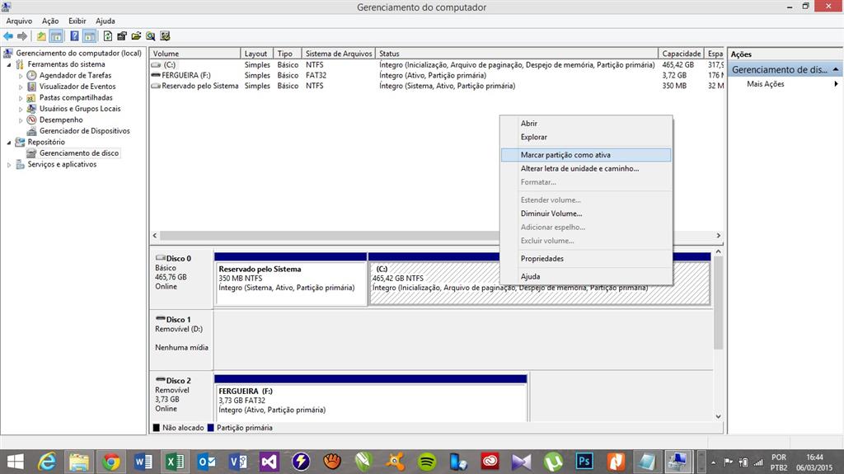This screenshot has width=844, height=474.
Task: Collapse the Ferramentas do sistema tree node
Action: point(10,64)
